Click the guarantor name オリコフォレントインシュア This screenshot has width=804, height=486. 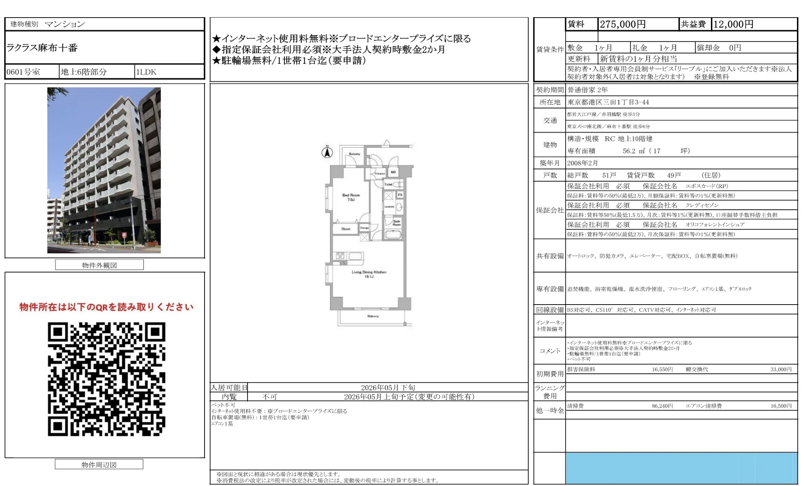coord(715,225)
